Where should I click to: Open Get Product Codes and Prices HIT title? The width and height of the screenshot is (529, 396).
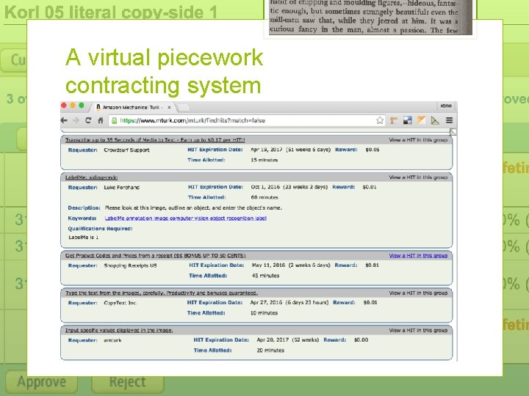155,256
